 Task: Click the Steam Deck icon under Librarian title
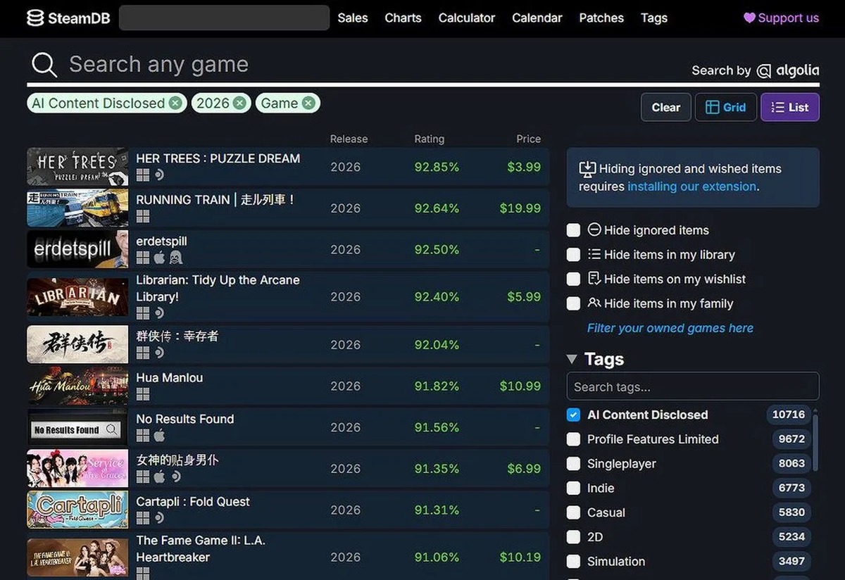tap(159, 313)
